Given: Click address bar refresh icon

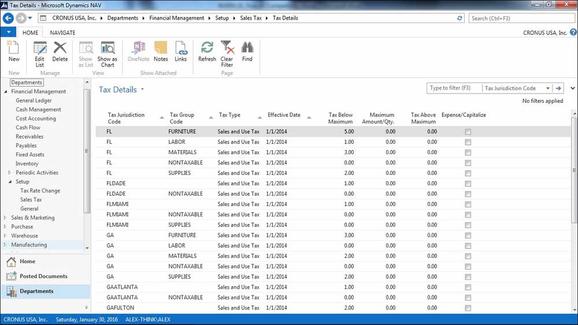Looking at the screenshot, I should [460, 18].
